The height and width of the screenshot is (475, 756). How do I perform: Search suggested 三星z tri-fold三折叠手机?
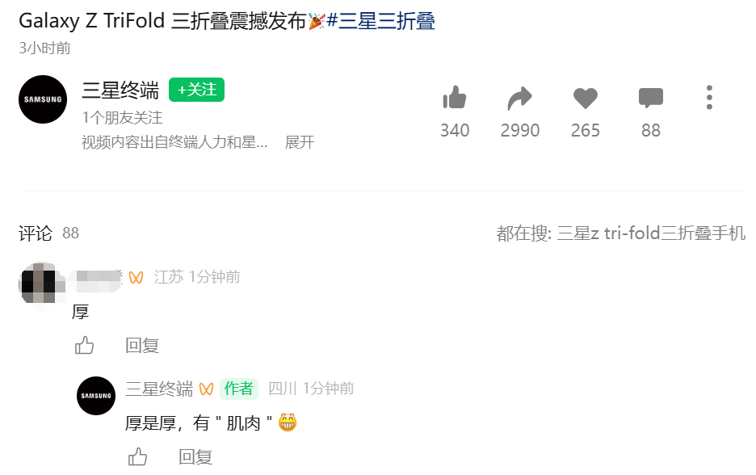[651, 233]
